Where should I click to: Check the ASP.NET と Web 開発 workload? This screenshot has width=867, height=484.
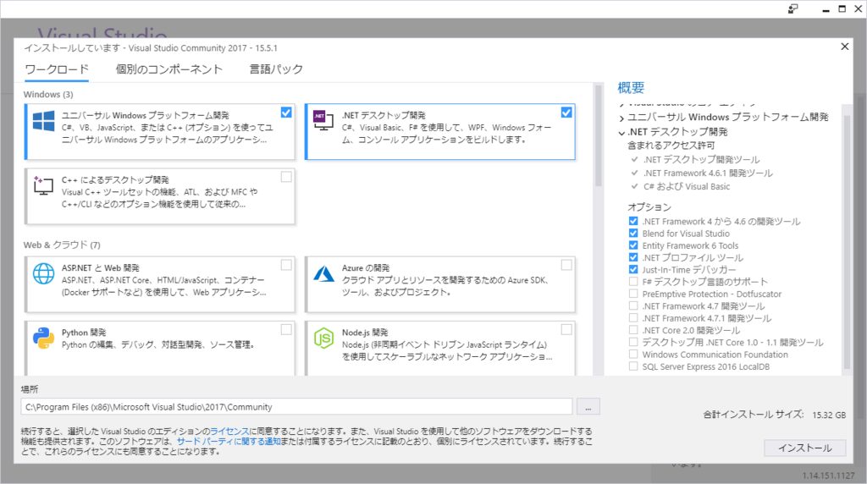(286, 265)
